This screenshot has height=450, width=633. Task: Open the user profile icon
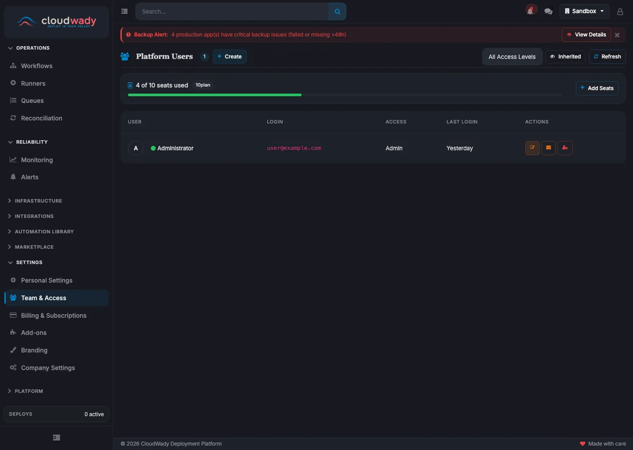coord(620,11)
